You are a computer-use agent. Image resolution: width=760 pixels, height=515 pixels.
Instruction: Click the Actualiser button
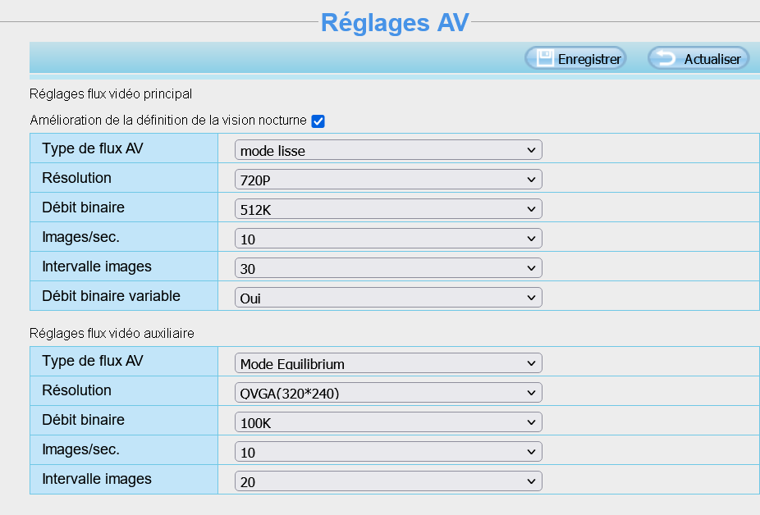[698, 58]
